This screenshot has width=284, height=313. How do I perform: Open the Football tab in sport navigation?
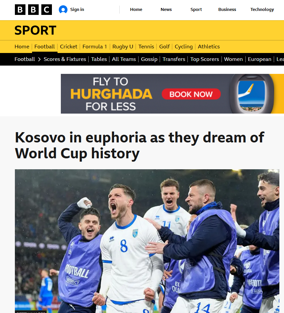click(x=44, y=46)
